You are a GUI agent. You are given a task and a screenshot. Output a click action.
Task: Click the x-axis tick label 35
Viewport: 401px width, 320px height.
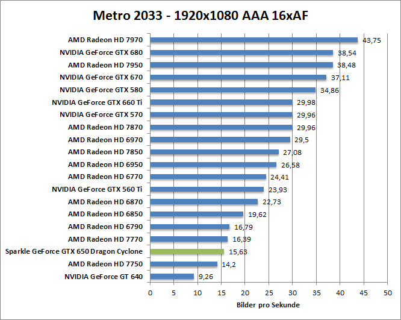click(316, 293)
